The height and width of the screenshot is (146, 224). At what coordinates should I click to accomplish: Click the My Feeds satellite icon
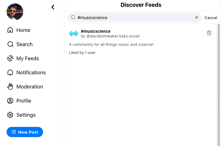10,58
